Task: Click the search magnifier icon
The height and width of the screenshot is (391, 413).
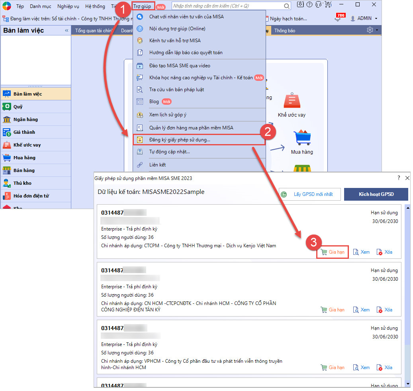Action: click(x=287, y=6)
